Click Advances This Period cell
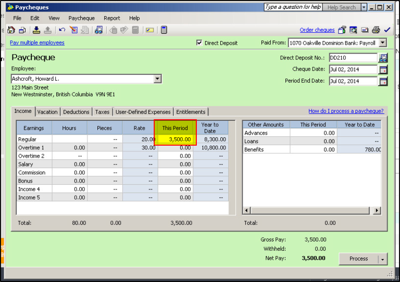This screenshot has width=400, height=282. [x=313, y=133]
